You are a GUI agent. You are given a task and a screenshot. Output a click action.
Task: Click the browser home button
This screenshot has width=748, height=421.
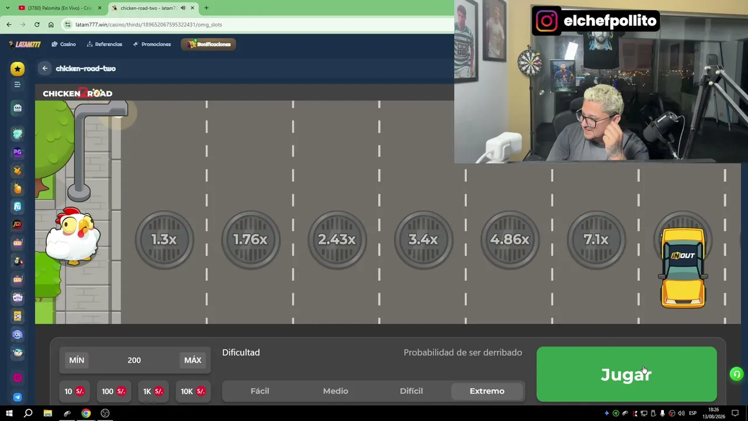coord(51,25)
